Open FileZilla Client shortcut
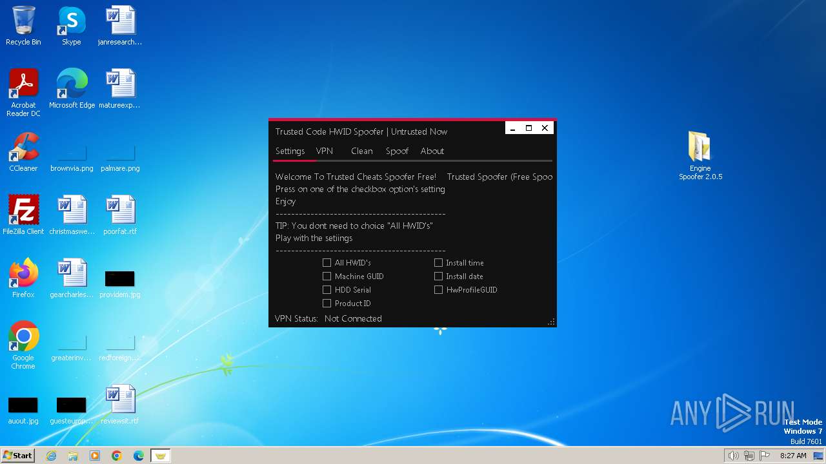The image size is (826, 464). [23, 215]
